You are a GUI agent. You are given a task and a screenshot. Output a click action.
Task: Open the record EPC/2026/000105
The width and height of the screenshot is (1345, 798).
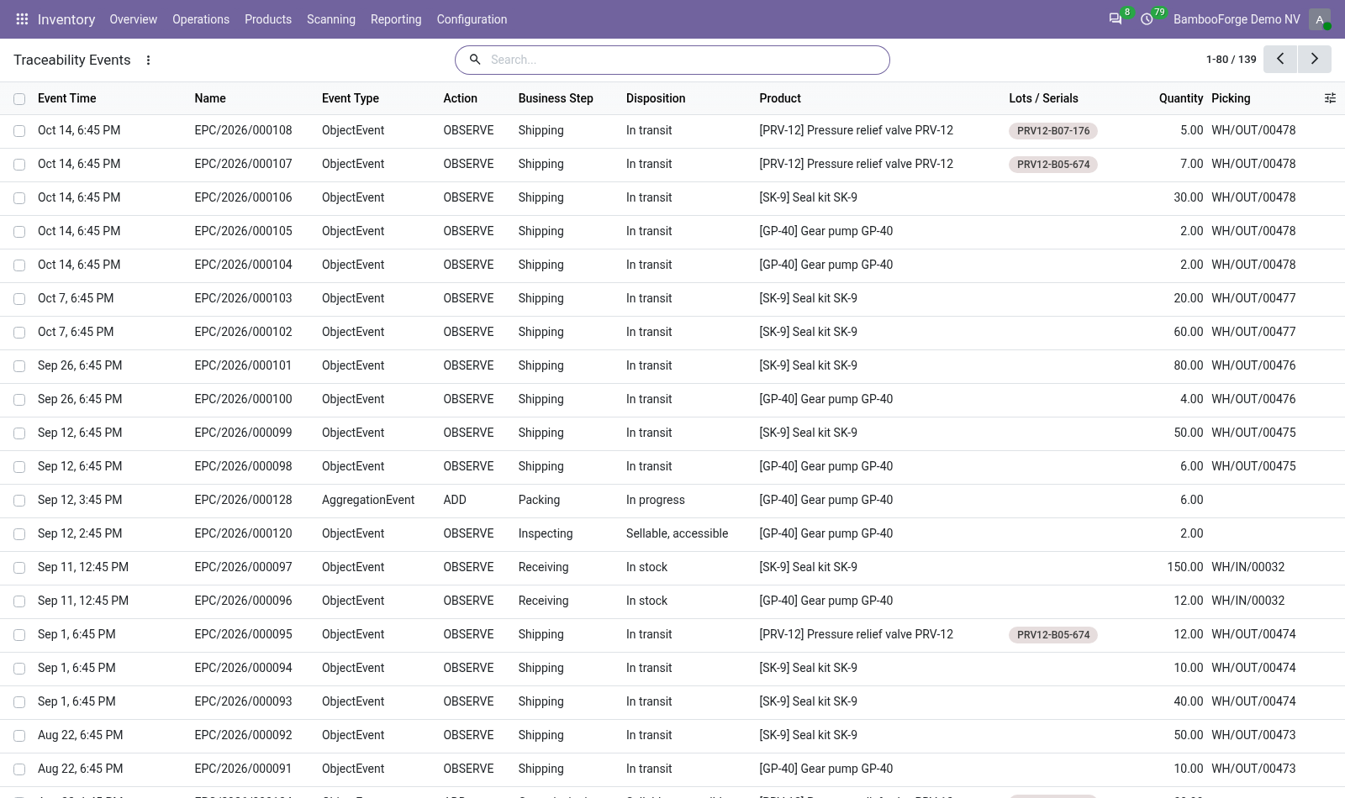coord(243,231)
